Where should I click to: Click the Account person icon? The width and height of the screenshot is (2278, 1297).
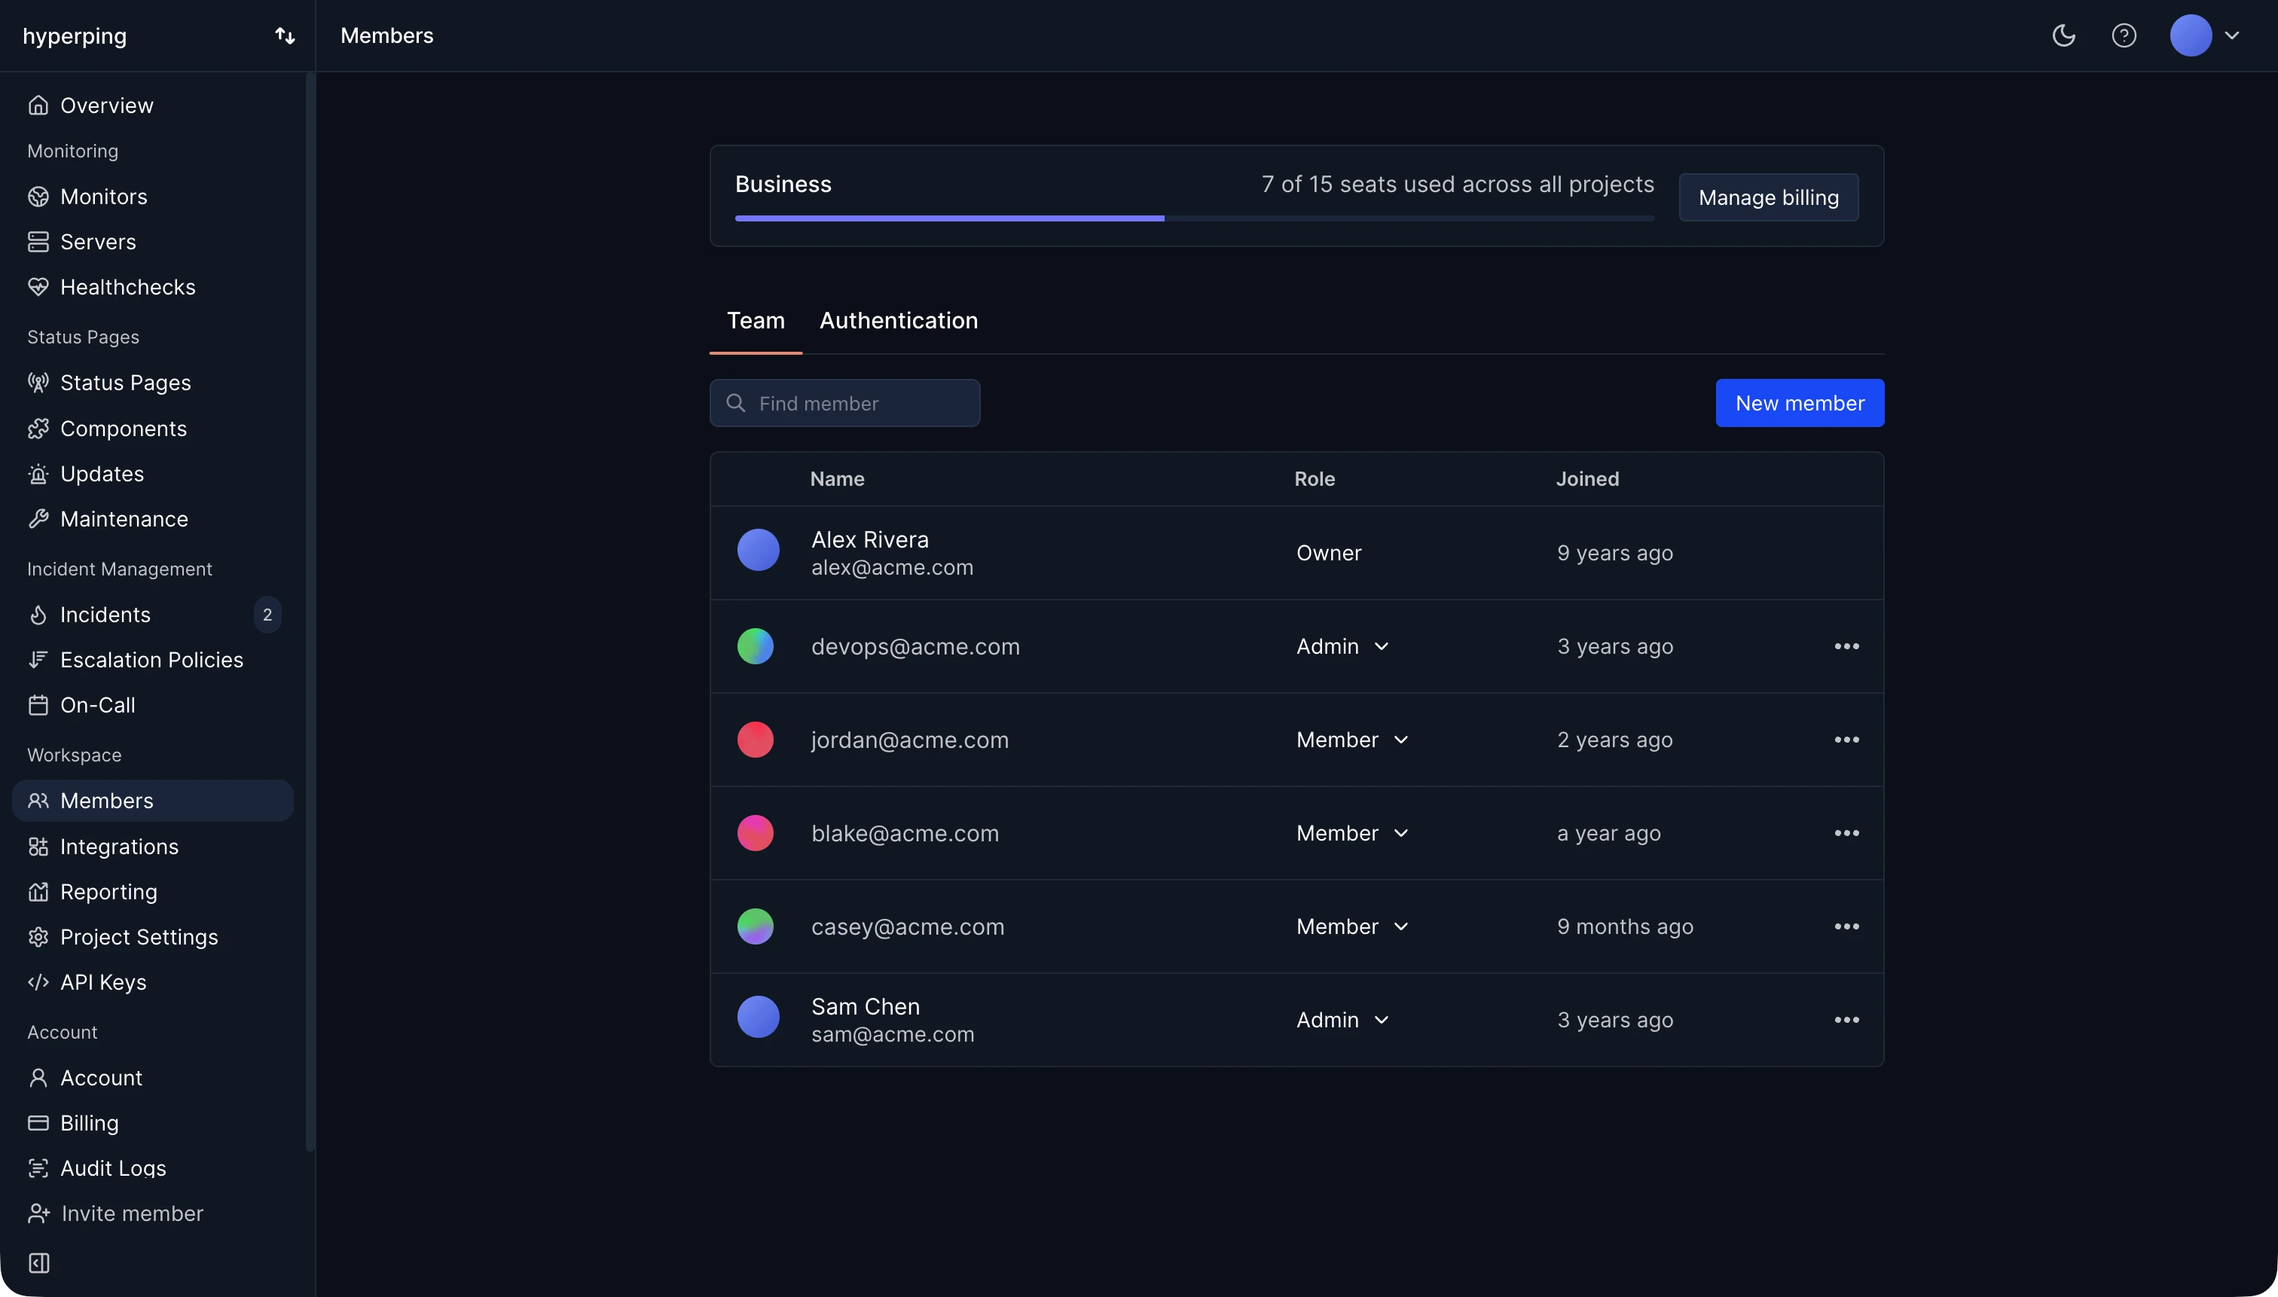click(38, 1078)
